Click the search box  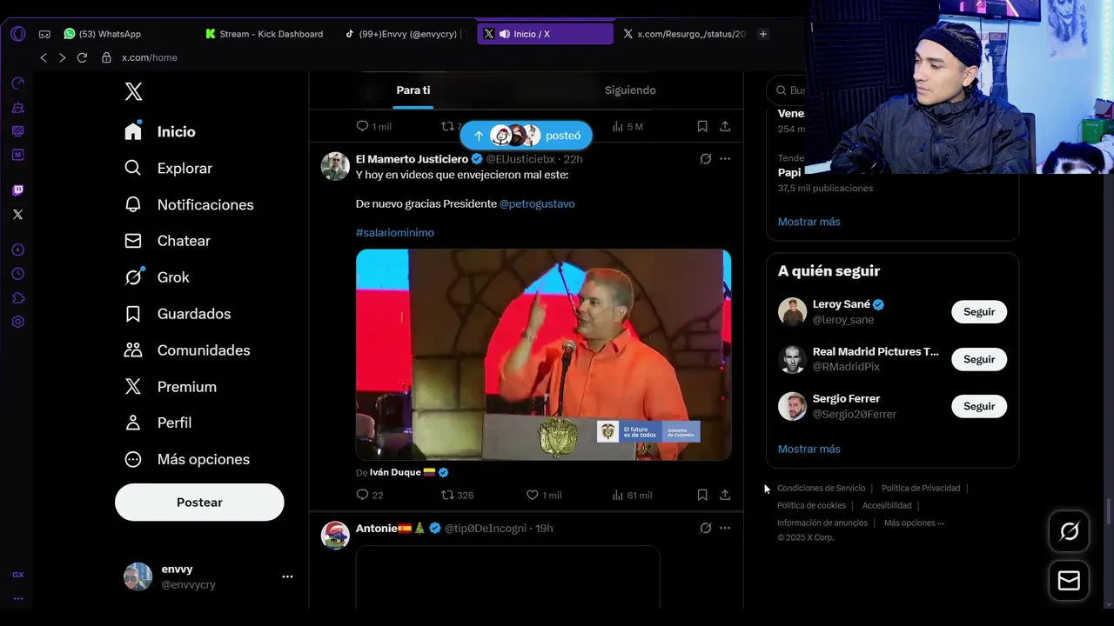786,90
